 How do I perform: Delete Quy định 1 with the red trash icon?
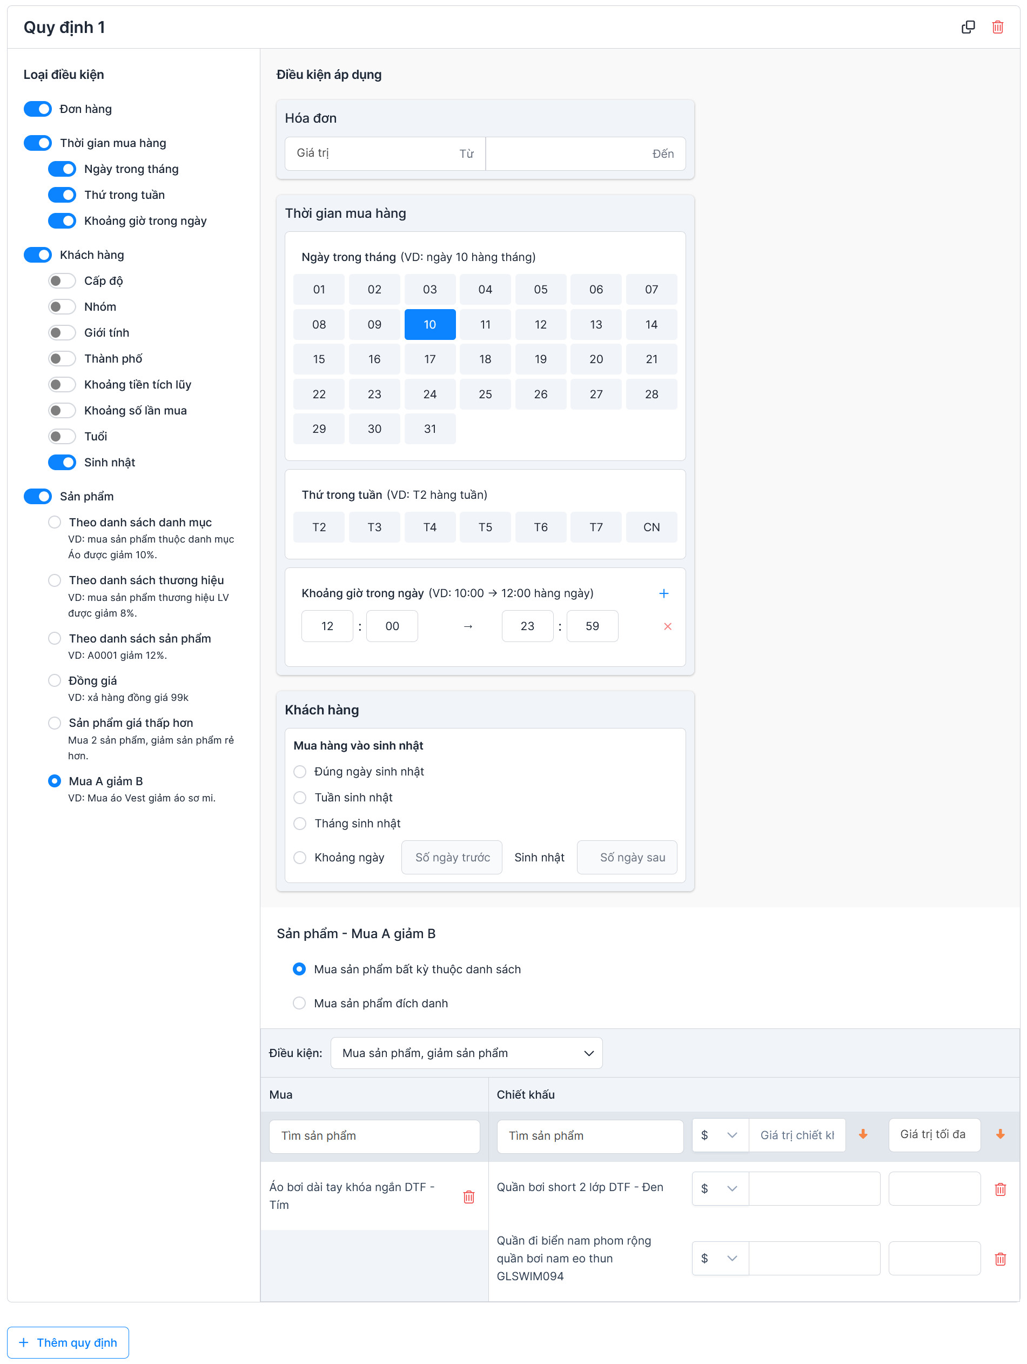point(997,27)
